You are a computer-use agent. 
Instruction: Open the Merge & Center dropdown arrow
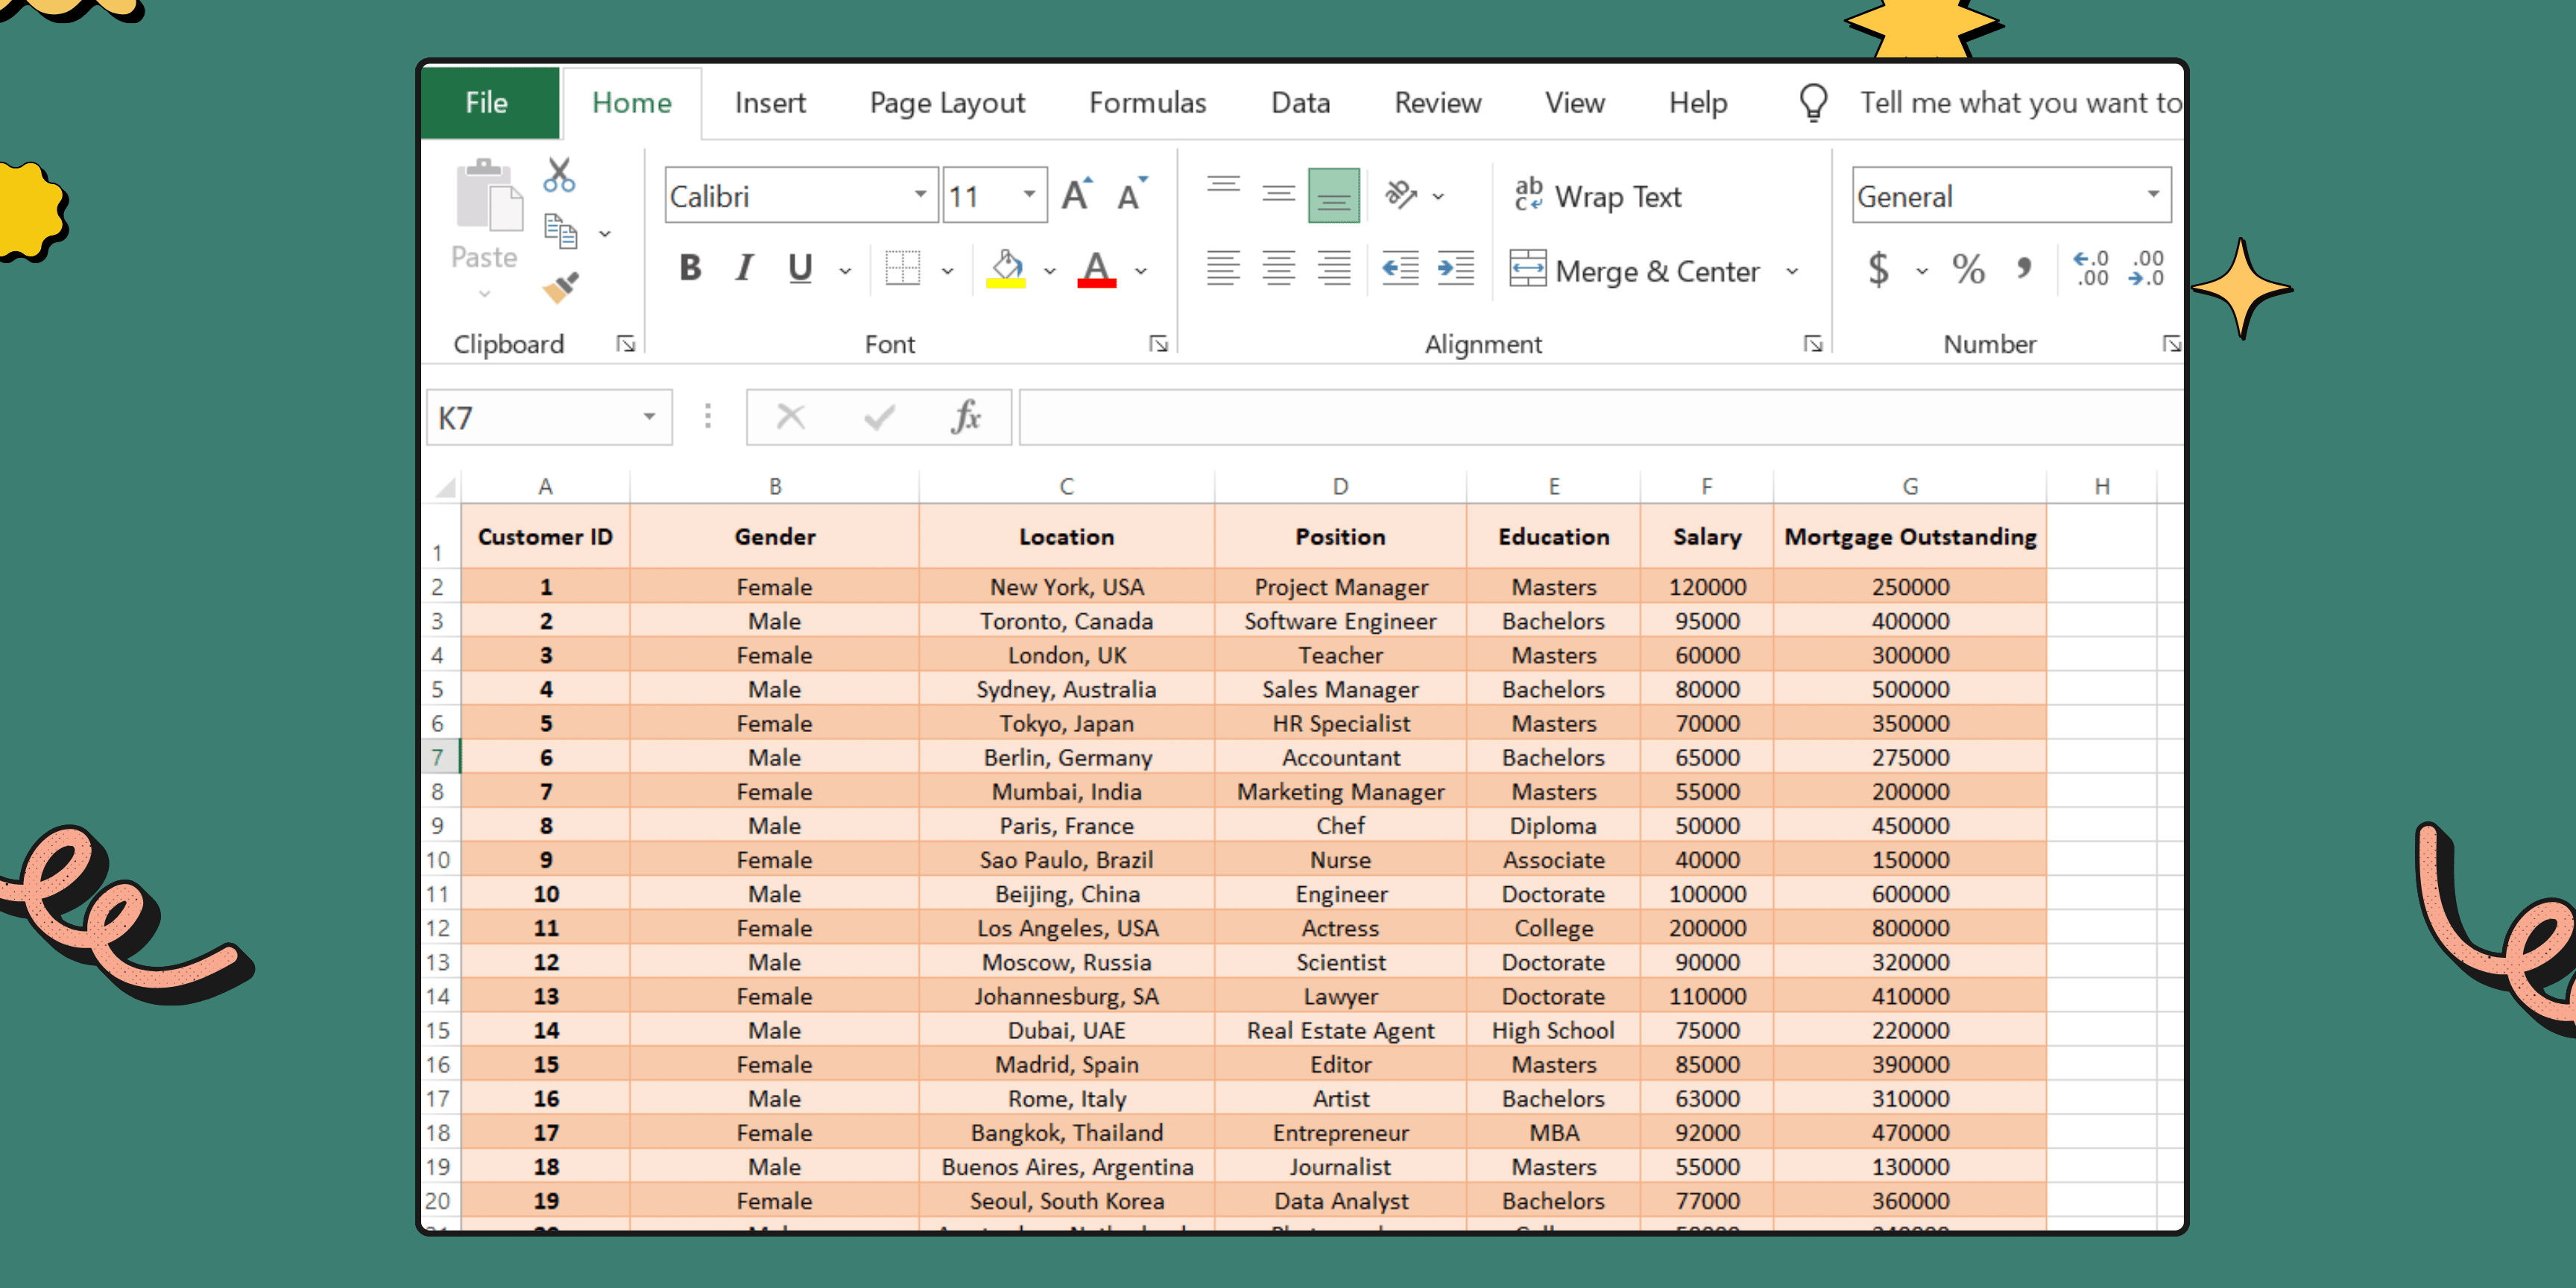pyautogui.click(x=1792, y=271)
